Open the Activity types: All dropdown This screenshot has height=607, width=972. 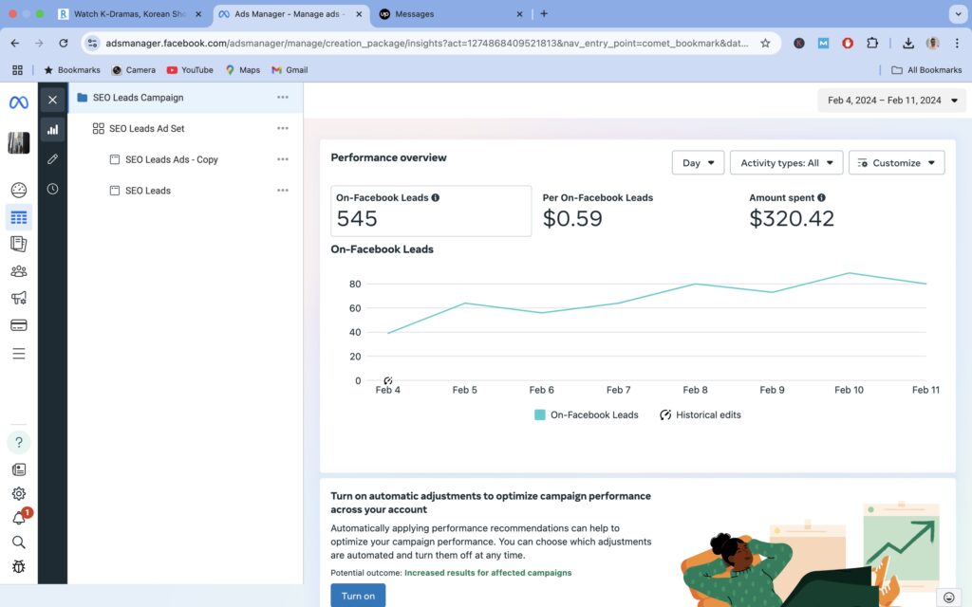786,163
